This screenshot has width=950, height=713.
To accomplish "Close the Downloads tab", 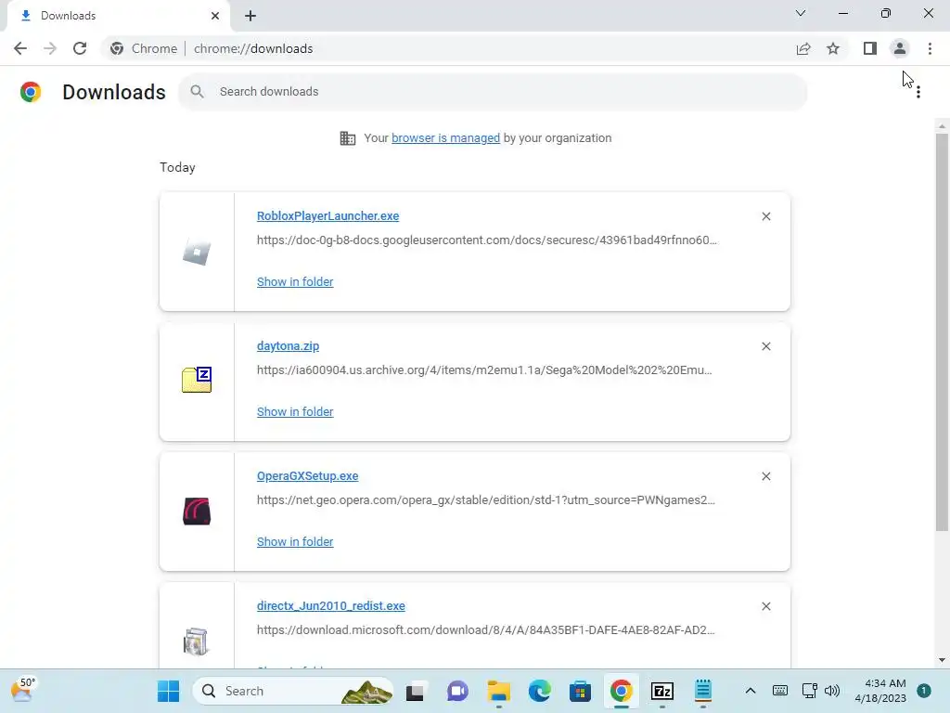I will pos(215,16).
